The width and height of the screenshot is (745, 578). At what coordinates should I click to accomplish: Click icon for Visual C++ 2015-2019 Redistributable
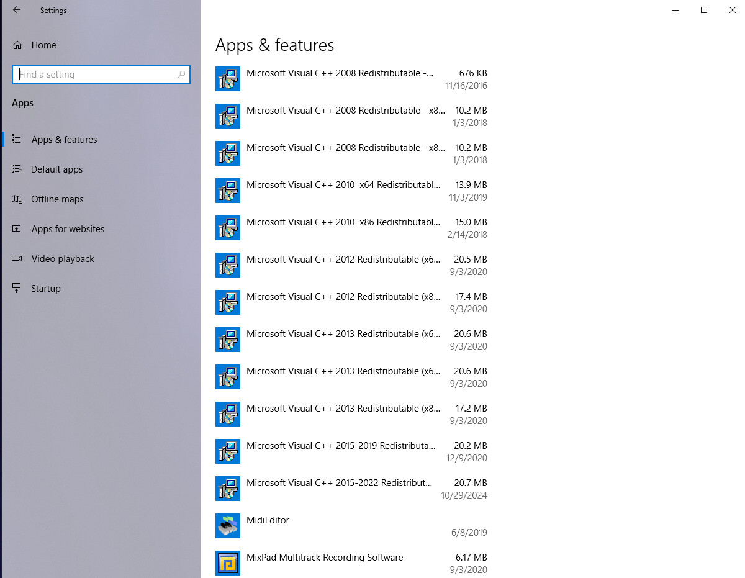(x=228, y=451)
